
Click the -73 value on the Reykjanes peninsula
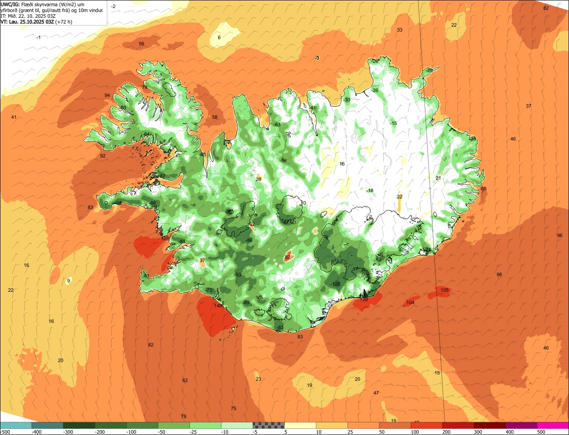(x=208, y=290)
